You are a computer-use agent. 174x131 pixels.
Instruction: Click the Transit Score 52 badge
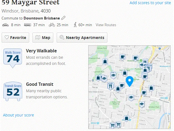coord(13,91)
